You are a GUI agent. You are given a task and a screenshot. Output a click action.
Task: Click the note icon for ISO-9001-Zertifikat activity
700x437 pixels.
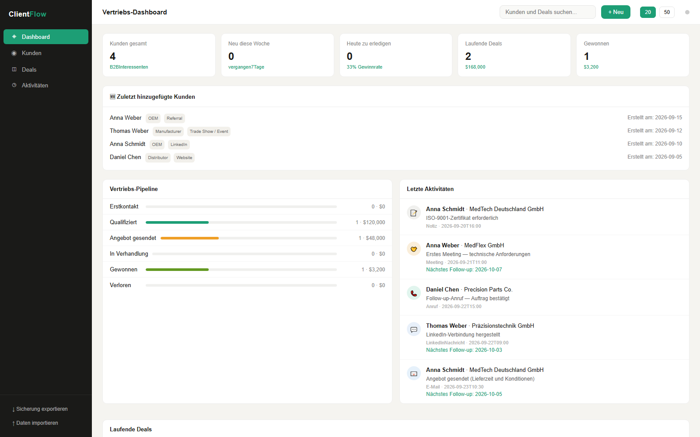point(414,213)
